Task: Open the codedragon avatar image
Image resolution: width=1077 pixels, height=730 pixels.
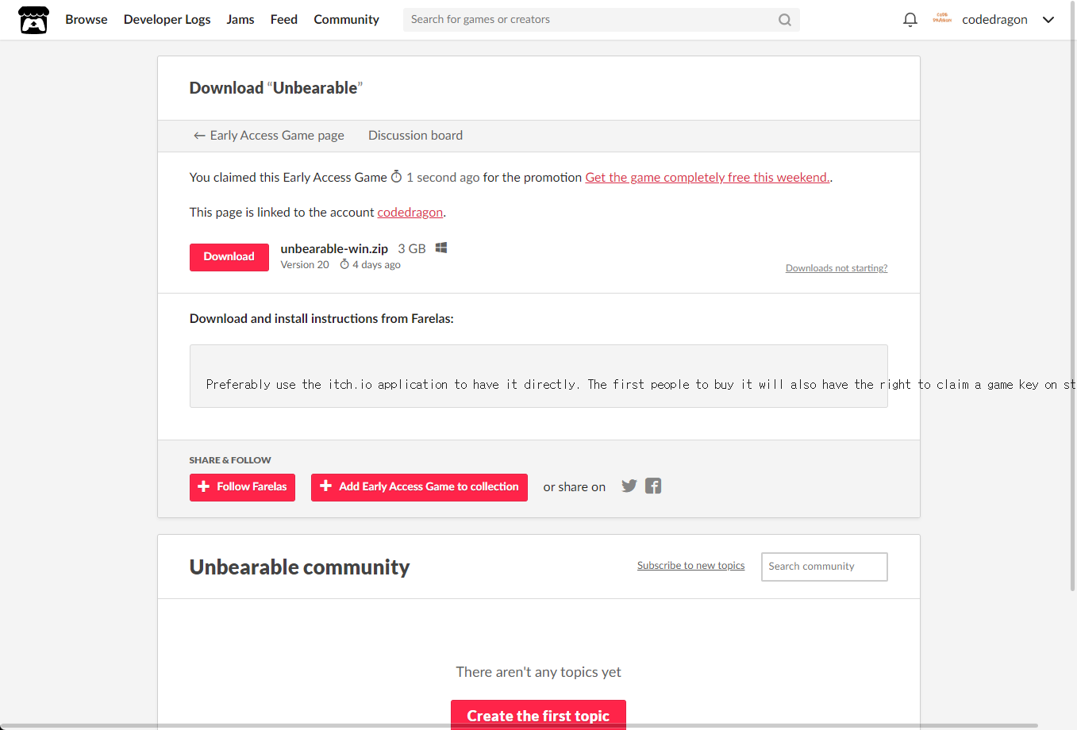Action: (x=942, y=19)
